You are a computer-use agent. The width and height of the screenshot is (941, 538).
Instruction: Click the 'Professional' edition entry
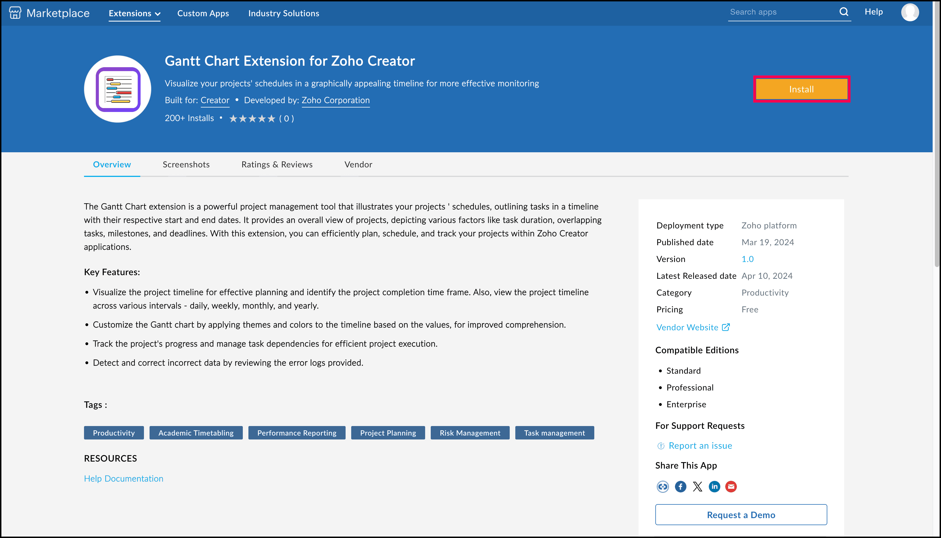tap(690, 388)
